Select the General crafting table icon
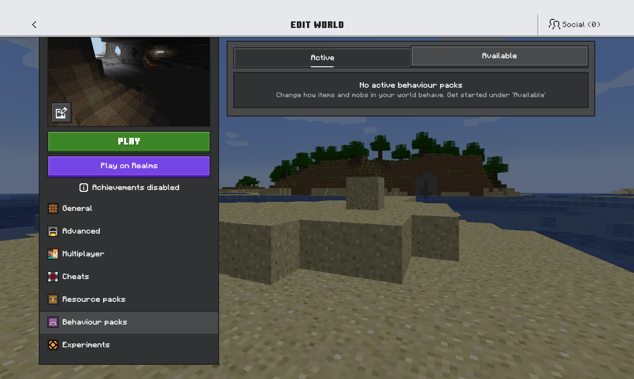This screenshot has width=634, height=379. click(53, 208)
